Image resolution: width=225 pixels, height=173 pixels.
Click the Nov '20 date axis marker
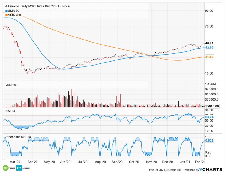(x=152, y=162)
